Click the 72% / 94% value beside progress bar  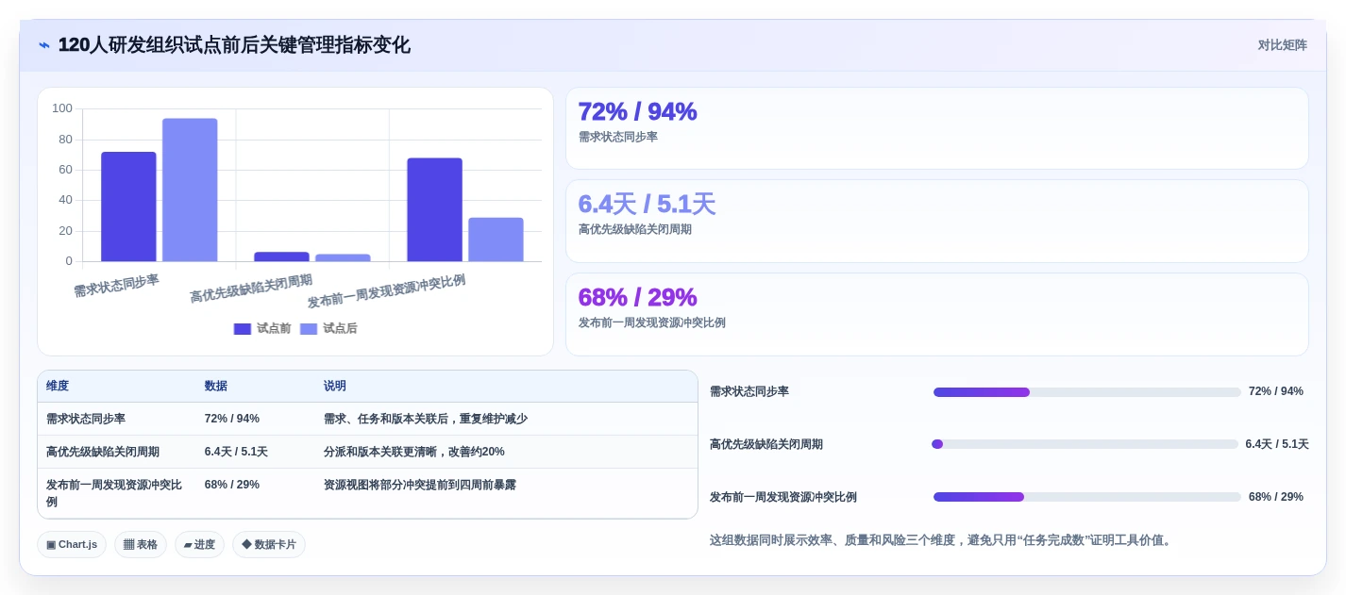[x=1276, y=391]
